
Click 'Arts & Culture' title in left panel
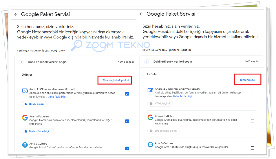tap(38, 144)
